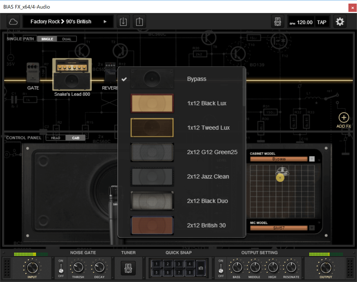
Task: Switch control panel to Head view
Action: tap(56, 138)
